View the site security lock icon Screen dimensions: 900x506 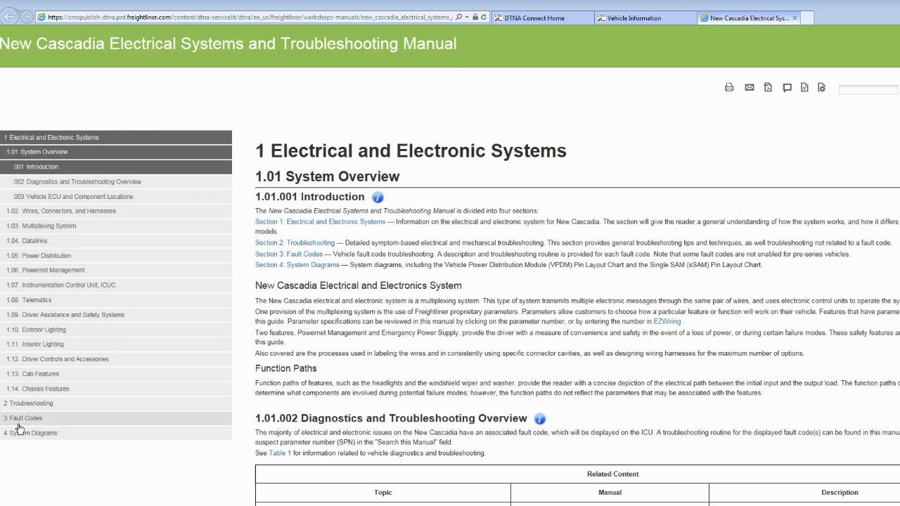click(475, 18)
